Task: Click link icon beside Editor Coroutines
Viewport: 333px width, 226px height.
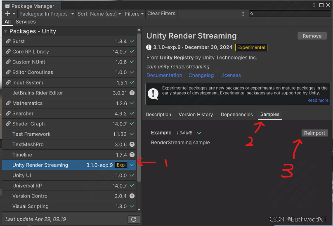Action: point(8,72)
